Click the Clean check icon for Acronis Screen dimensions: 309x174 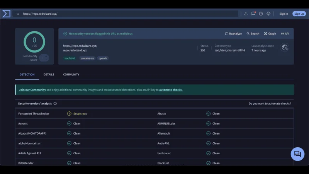point(69,123)
